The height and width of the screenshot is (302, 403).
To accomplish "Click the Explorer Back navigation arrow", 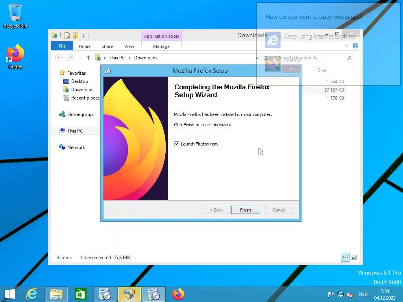I will (x=59, y=58).
